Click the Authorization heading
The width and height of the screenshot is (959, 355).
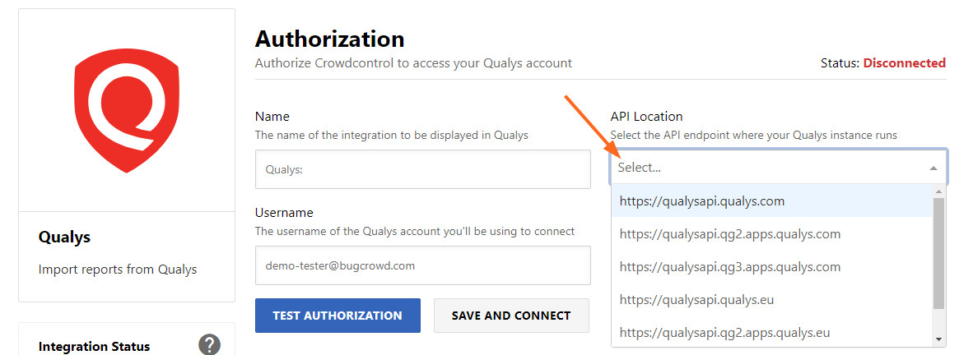329,39
